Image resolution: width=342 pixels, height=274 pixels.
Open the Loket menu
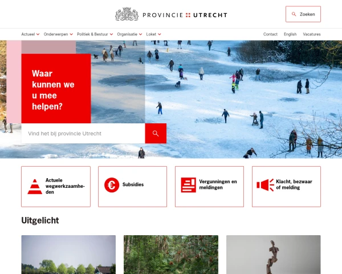point(153,34)
